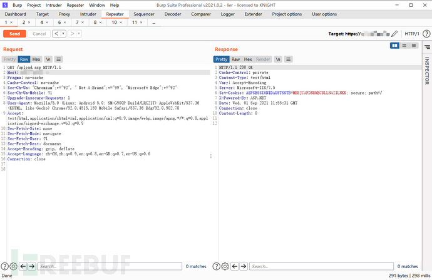Open the Help menu

[x=115, y=5]
